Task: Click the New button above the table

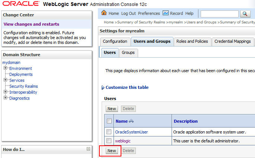Action: [x=112, y=109]
